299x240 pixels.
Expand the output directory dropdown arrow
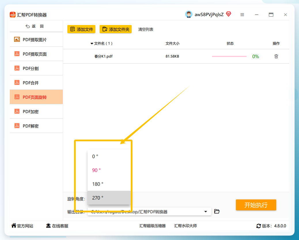(206, 212)
